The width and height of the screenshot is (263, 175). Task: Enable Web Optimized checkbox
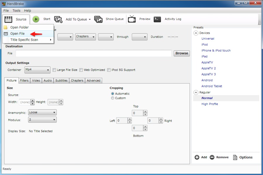(81, 70)
